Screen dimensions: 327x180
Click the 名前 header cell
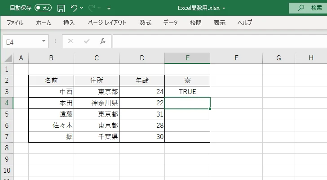[x=51, y=81]
